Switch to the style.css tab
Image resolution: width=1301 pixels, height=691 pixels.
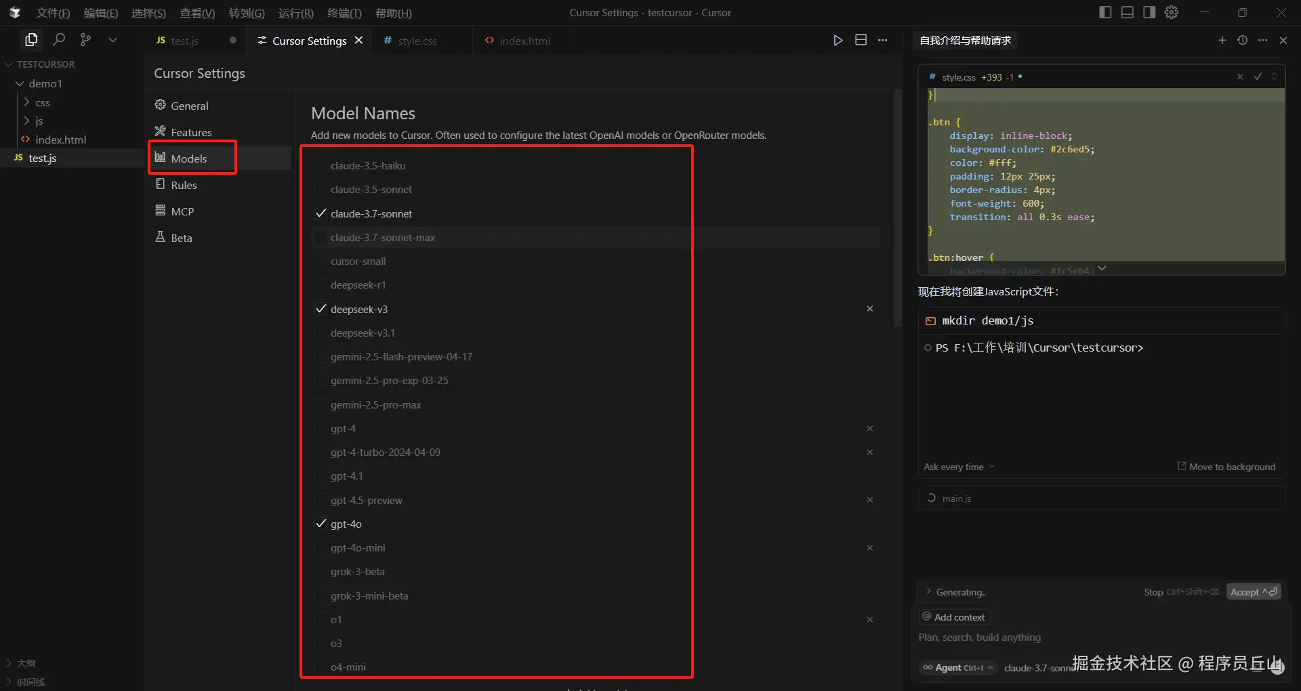point(421,41)
